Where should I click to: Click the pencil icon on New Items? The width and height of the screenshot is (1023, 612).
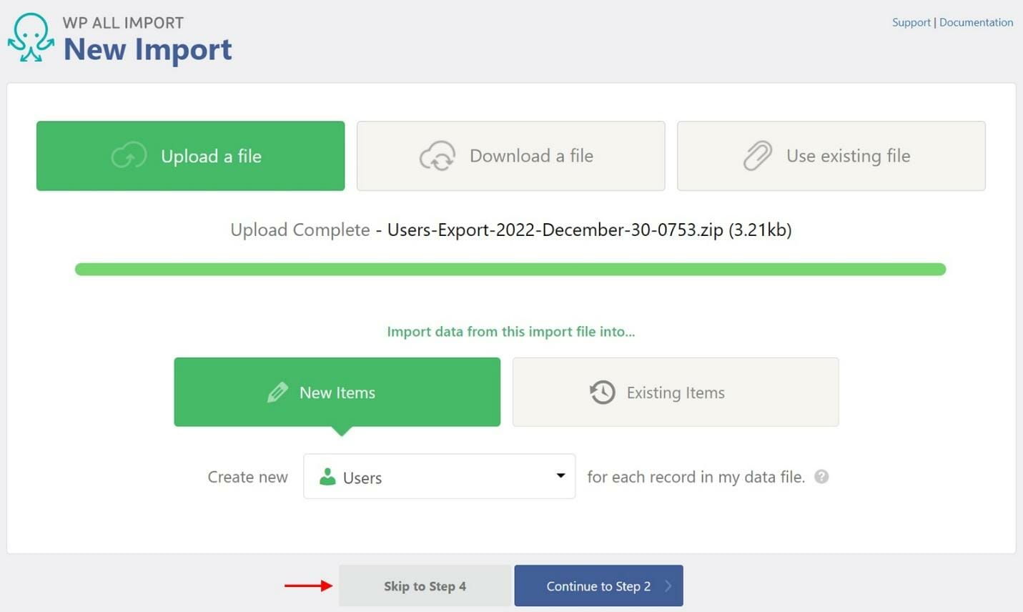click(277, 392)
